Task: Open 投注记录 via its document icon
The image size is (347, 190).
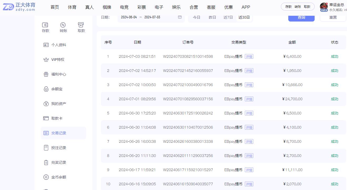Action: (46, 147)
